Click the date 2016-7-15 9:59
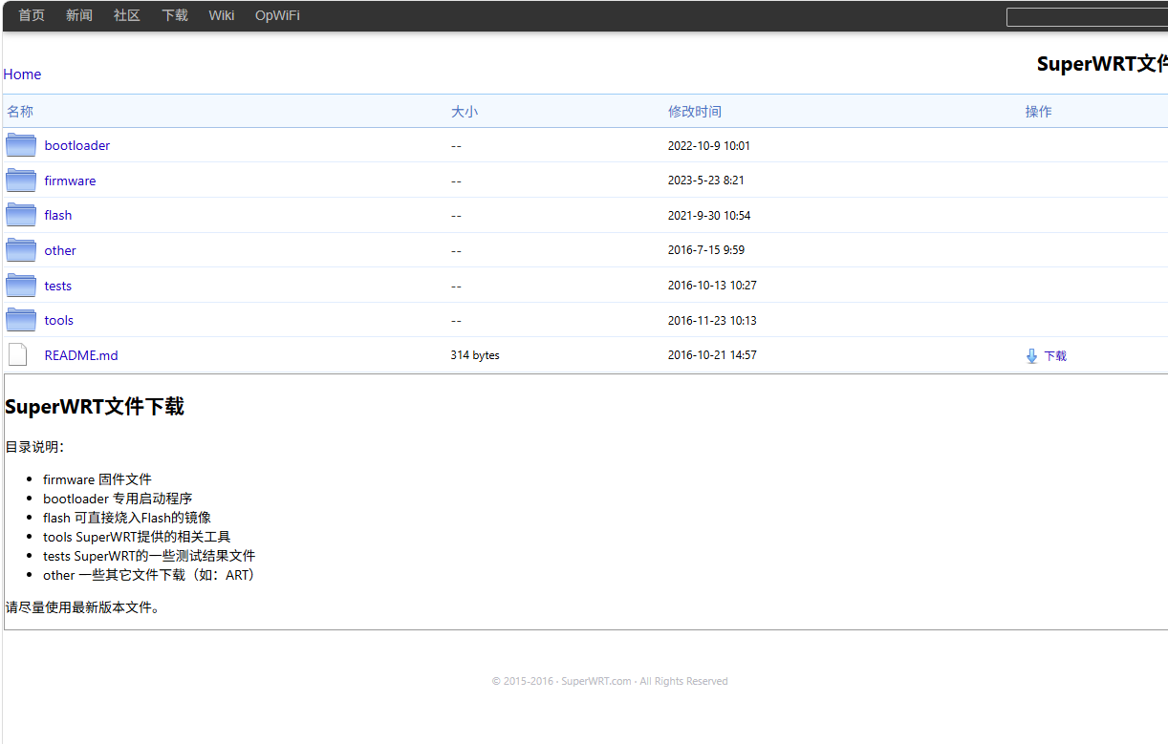 click(706, 250)
